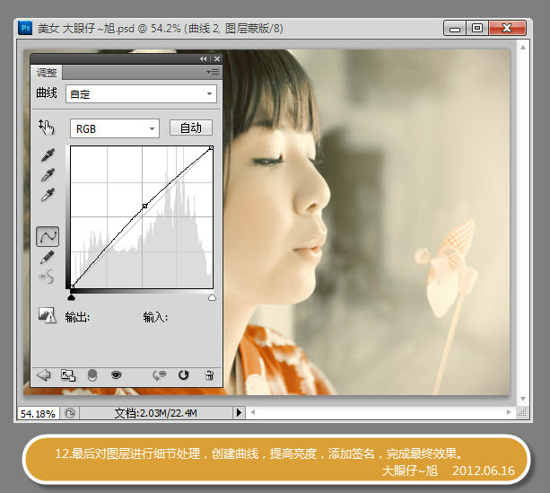Close the psd document window
The width and height of the screenshot is (550, 493).
point(507,28)
